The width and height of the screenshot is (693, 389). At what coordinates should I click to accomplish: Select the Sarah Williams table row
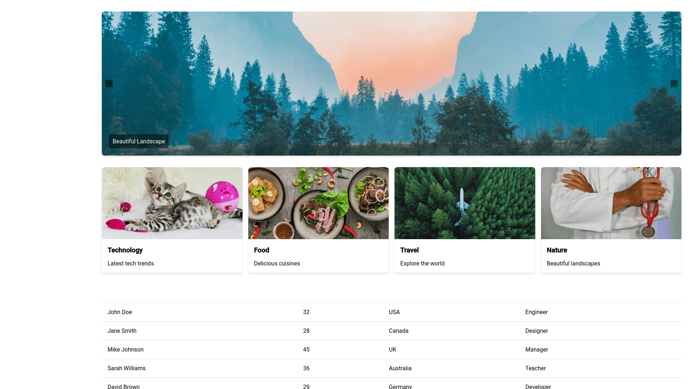click(x=392, y=368)
